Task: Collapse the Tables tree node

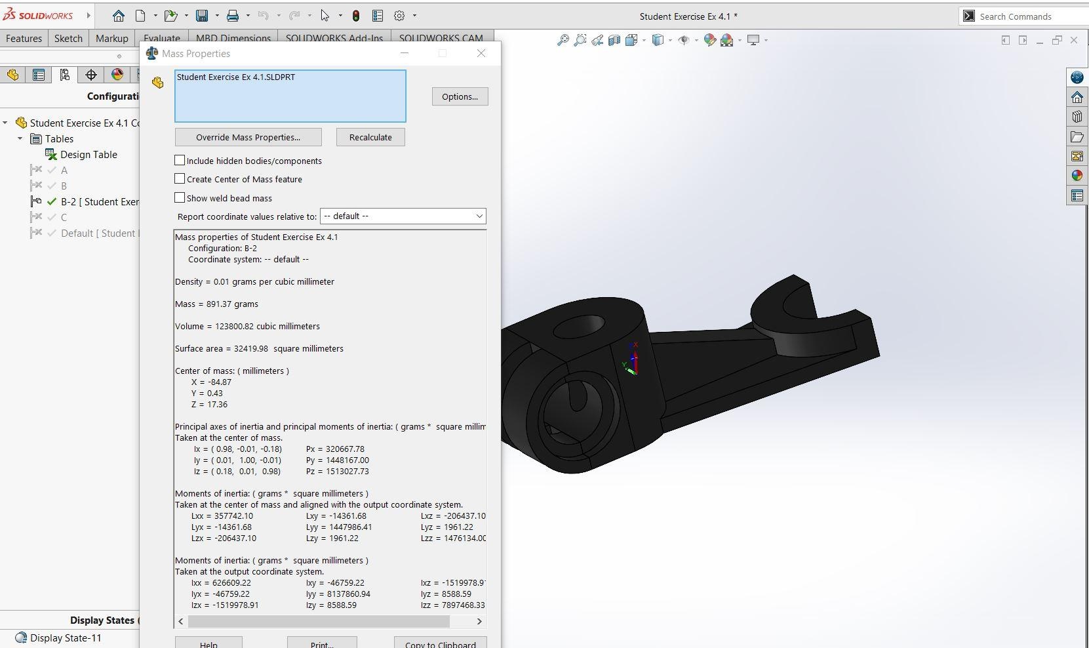Action: 20,138
